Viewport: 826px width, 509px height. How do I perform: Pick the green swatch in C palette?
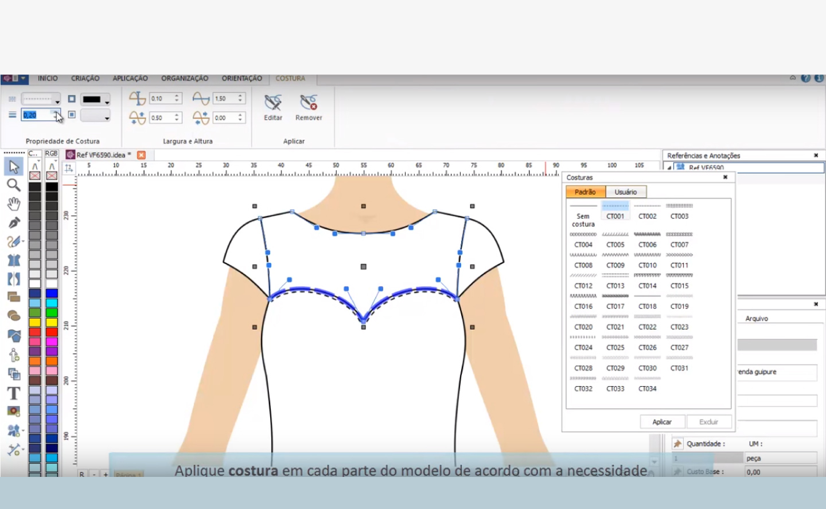[35, 312]
